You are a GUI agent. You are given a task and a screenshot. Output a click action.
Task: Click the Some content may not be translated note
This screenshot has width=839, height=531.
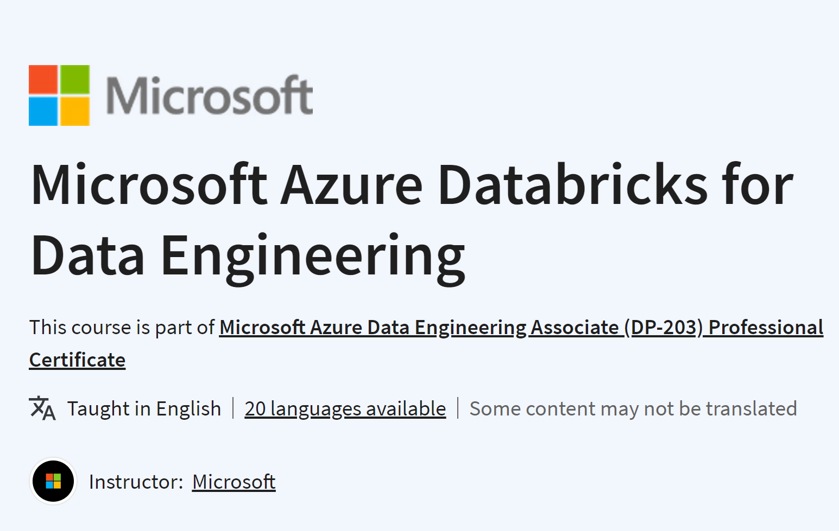(x=633, y=408)
